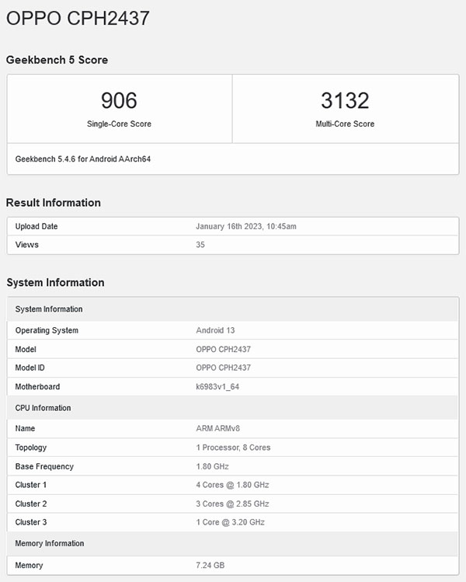Click the Cluster 3 value 1 Core @ 3.20 GHz
This screenshot has width=466, height=582.
230,522
